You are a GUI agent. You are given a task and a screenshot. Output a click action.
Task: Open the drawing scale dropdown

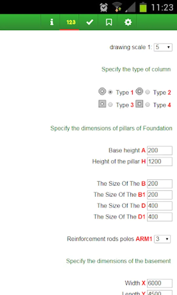pyautogui.click(x=163, y=47)
